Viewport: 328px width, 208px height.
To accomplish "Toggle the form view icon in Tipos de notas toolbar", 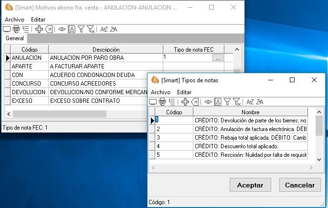I will coord(218,102).
